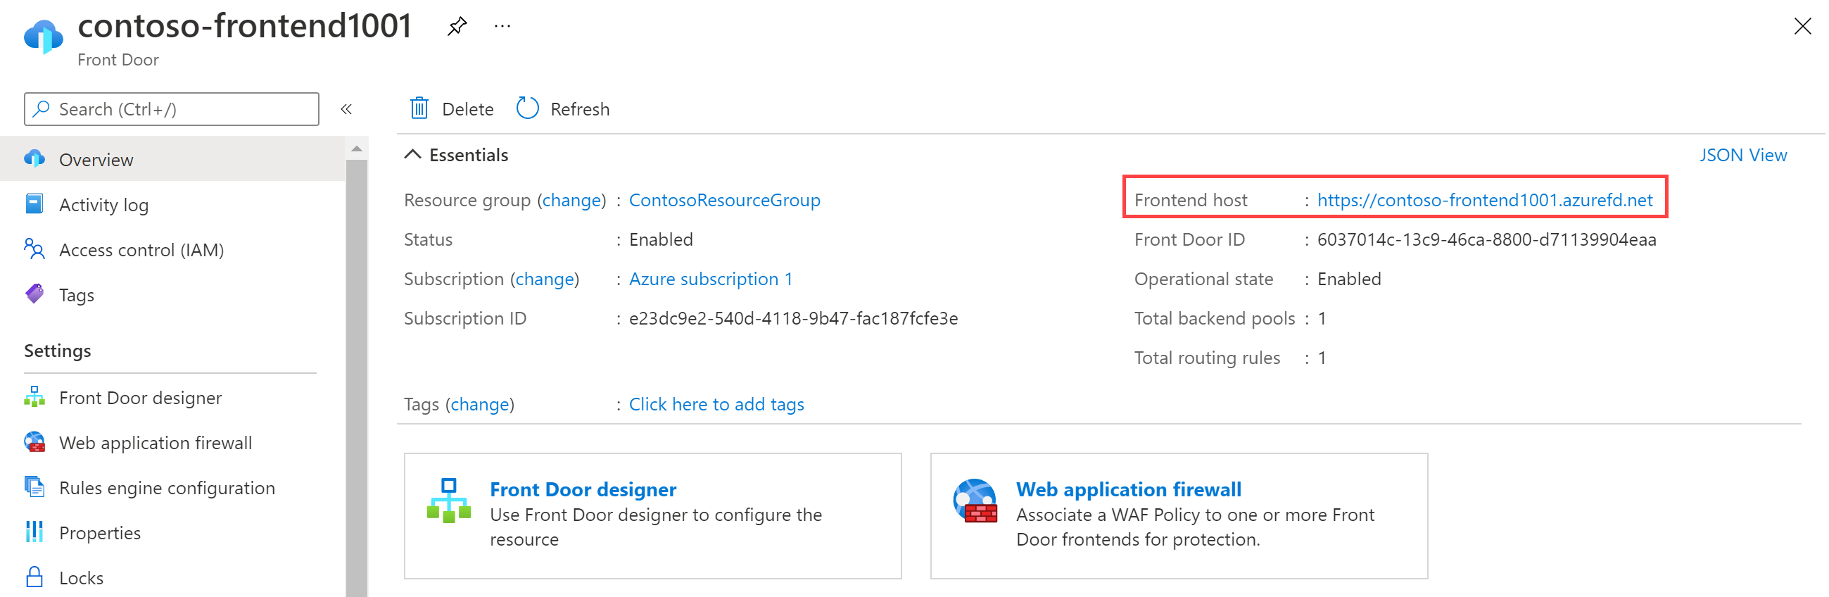Click the ContosoResourceGroup link
1829x597 pixels.
tap(724, 200)
